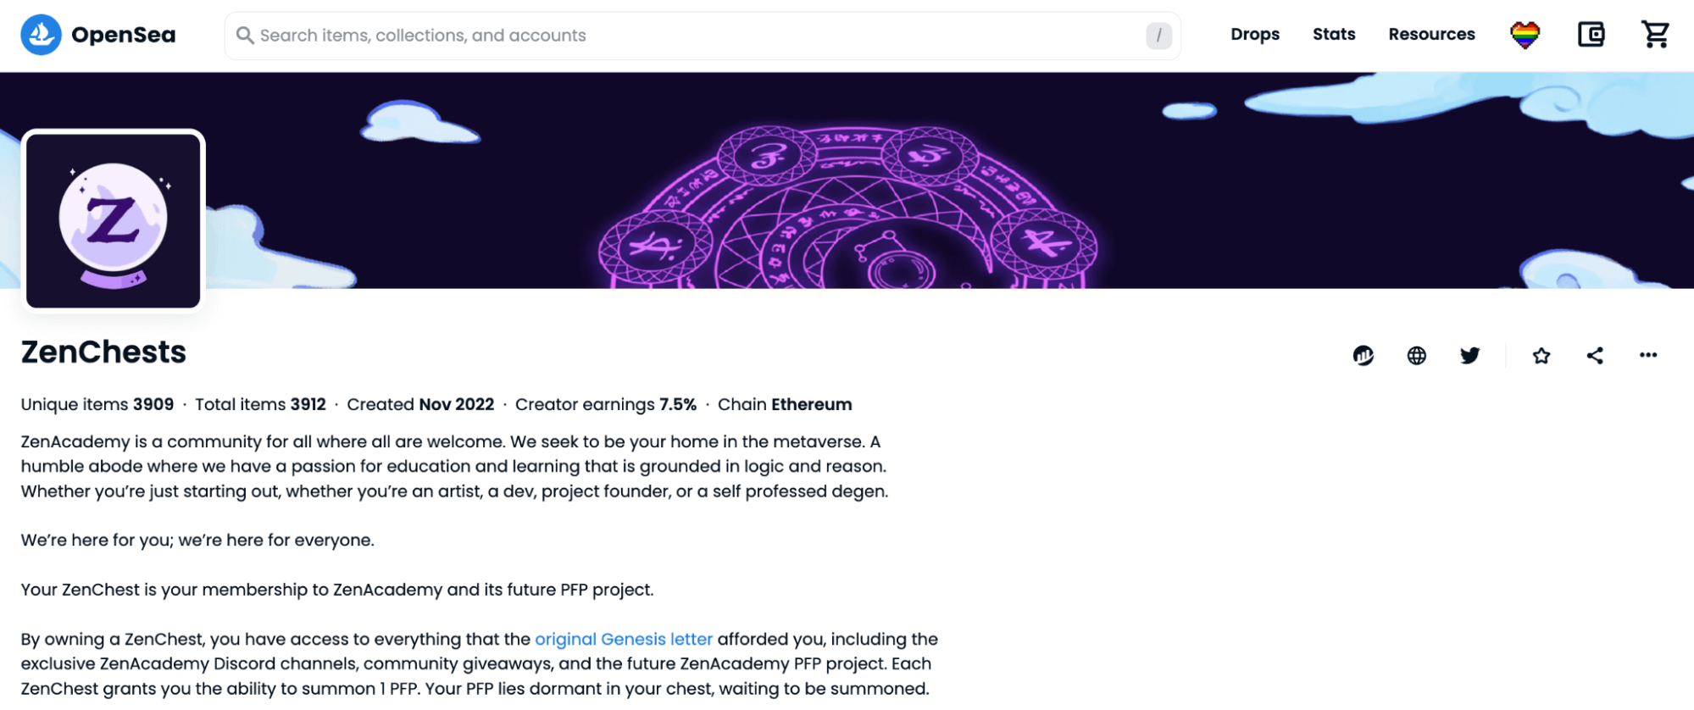Open the rainbow heart profile avatar

point(1524,35)
